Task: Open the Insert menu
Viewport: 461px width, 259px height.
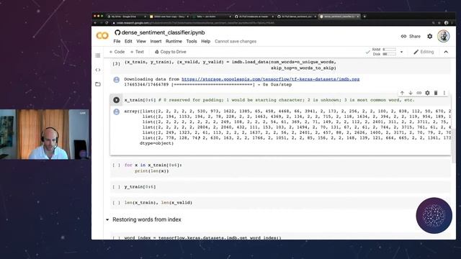Action: (156, 42)
